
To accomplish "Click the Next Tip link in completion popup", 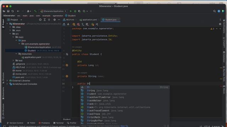I will pos(124,126).
